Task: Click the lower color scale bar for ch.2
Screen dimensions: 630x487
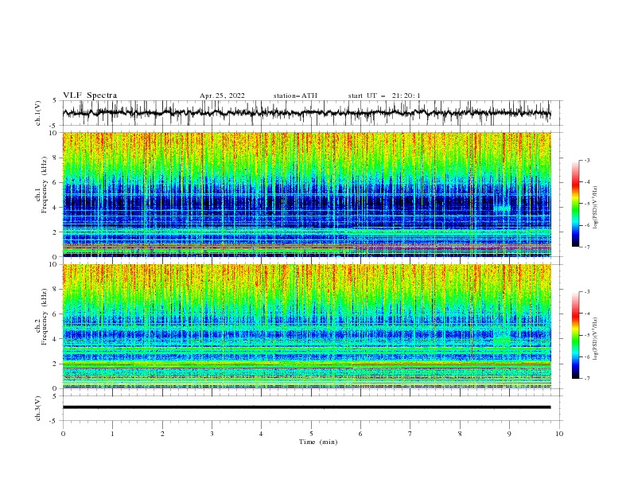Action: 575,335
